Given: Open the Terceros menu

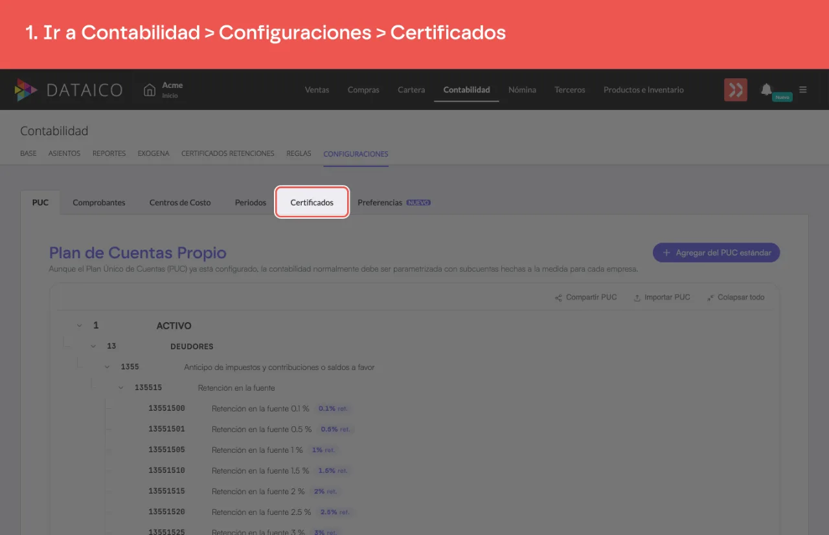Looking at the screenshot, I should pyautogui.click(x=570, y=90).
